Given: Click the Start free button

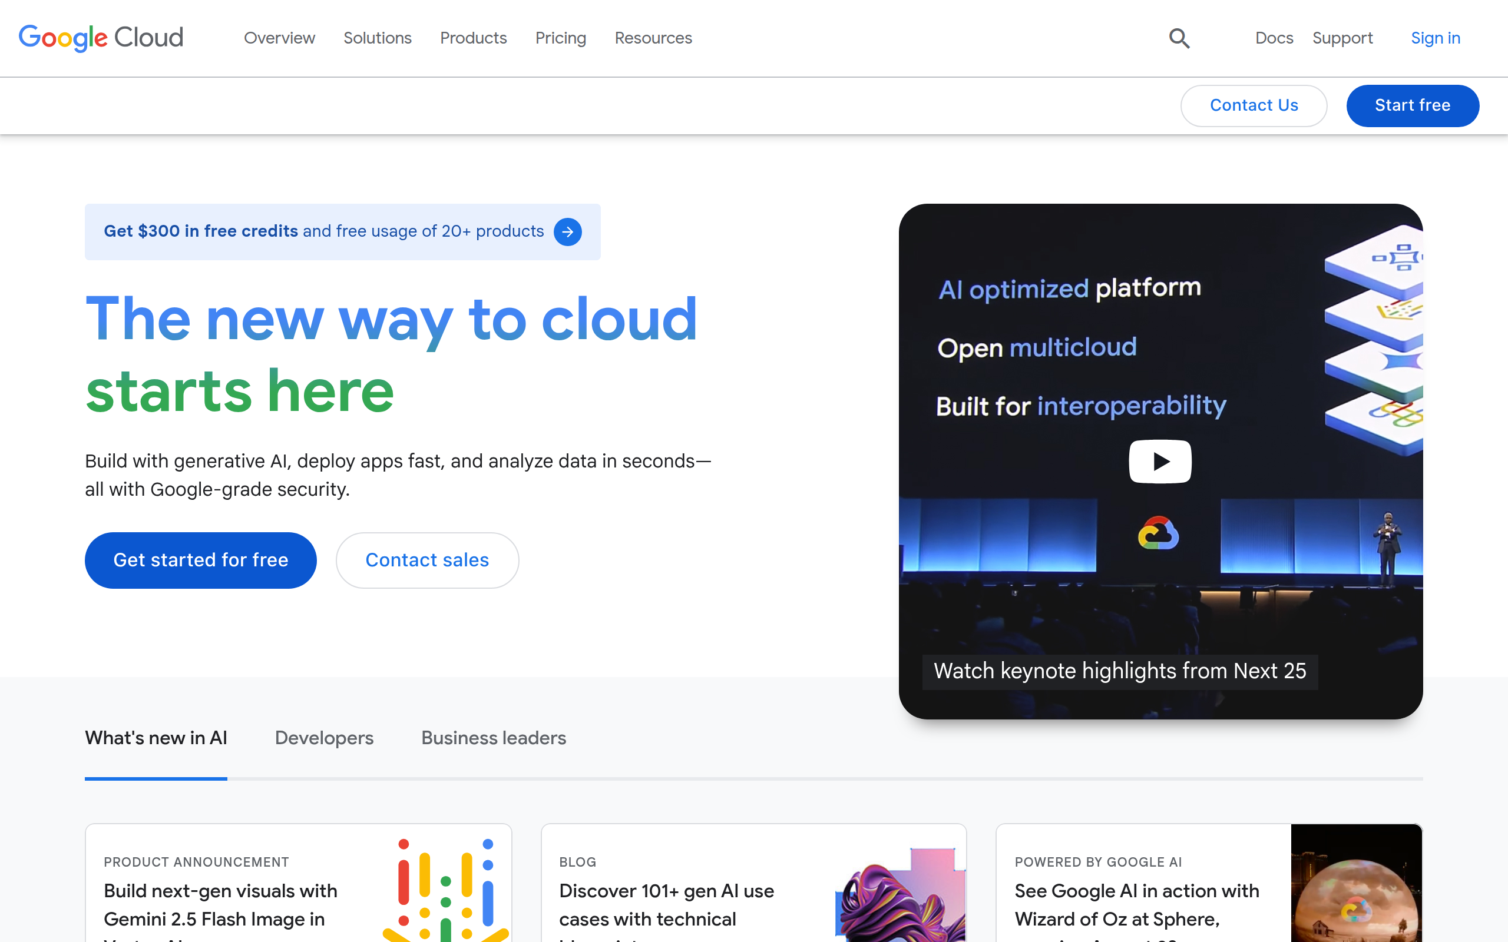Looking at the screenshot, I should point(1413,106).
